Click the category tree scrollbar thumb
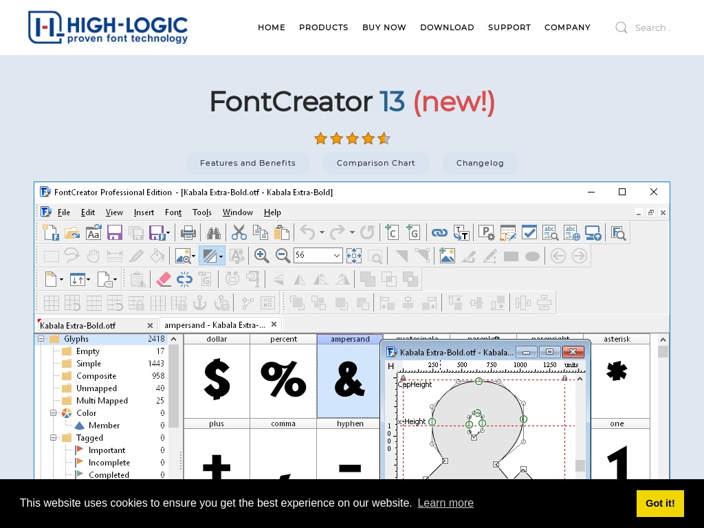Image resolution: width=704 pixels, height=528 pixels. click(x=174, y=386)
